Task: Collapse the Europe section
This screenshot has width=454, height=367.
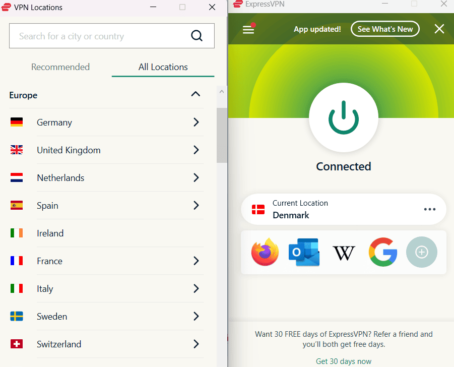Action: click(x=196, y=94)
